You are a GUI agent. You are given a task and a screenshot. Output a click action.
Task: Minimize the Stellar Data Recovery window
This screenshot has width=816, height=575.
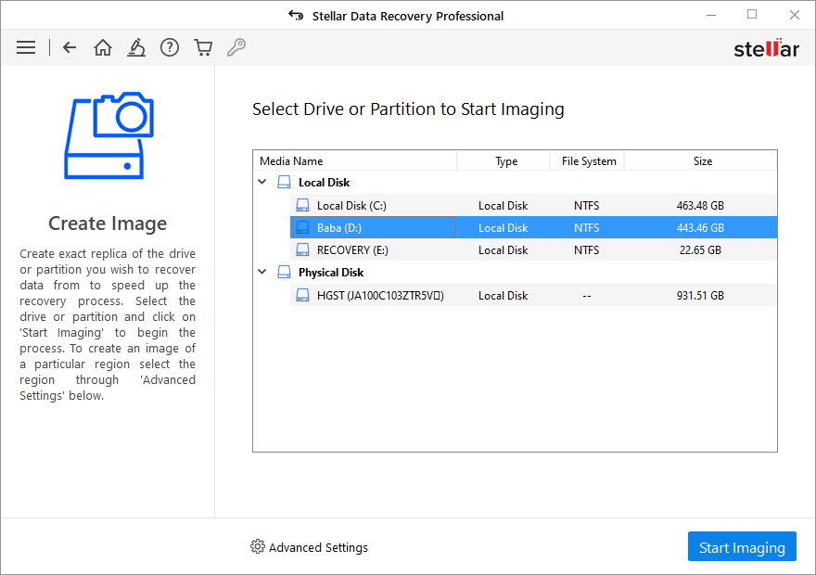tap(711, 15)
